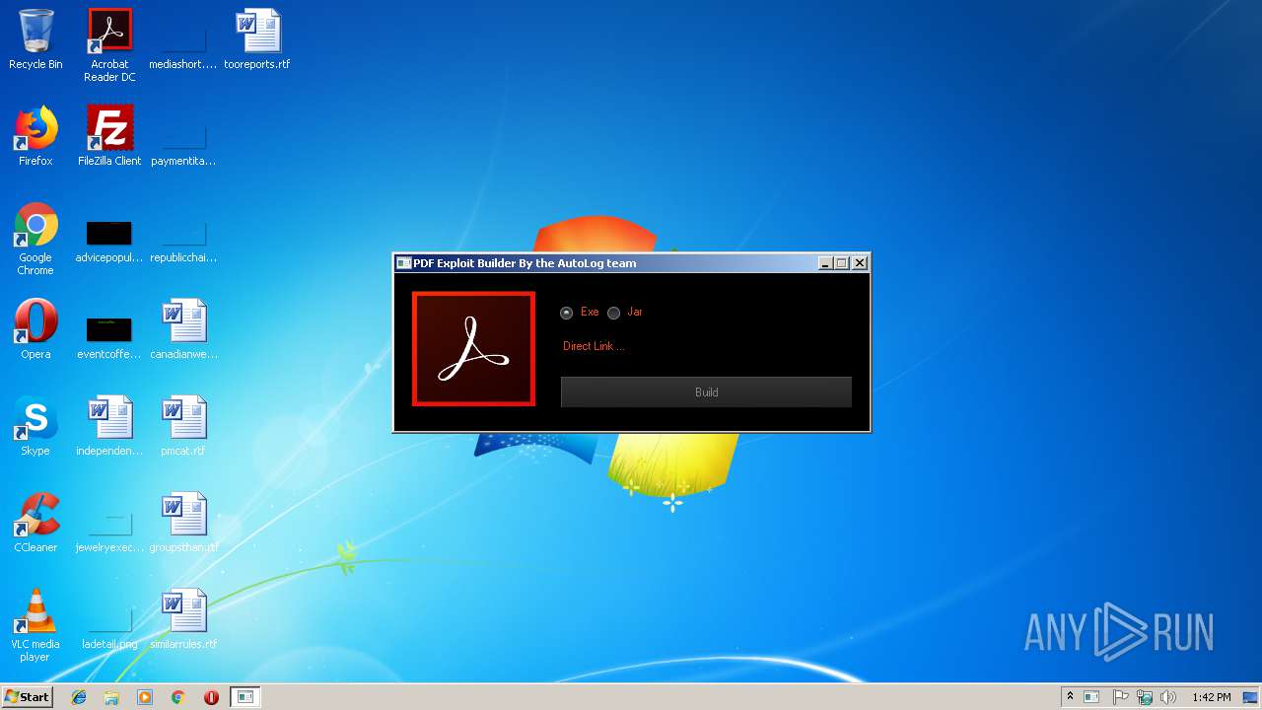Open Windows Explorer from the taskbar
The image size is (1262, 710).
111,697
